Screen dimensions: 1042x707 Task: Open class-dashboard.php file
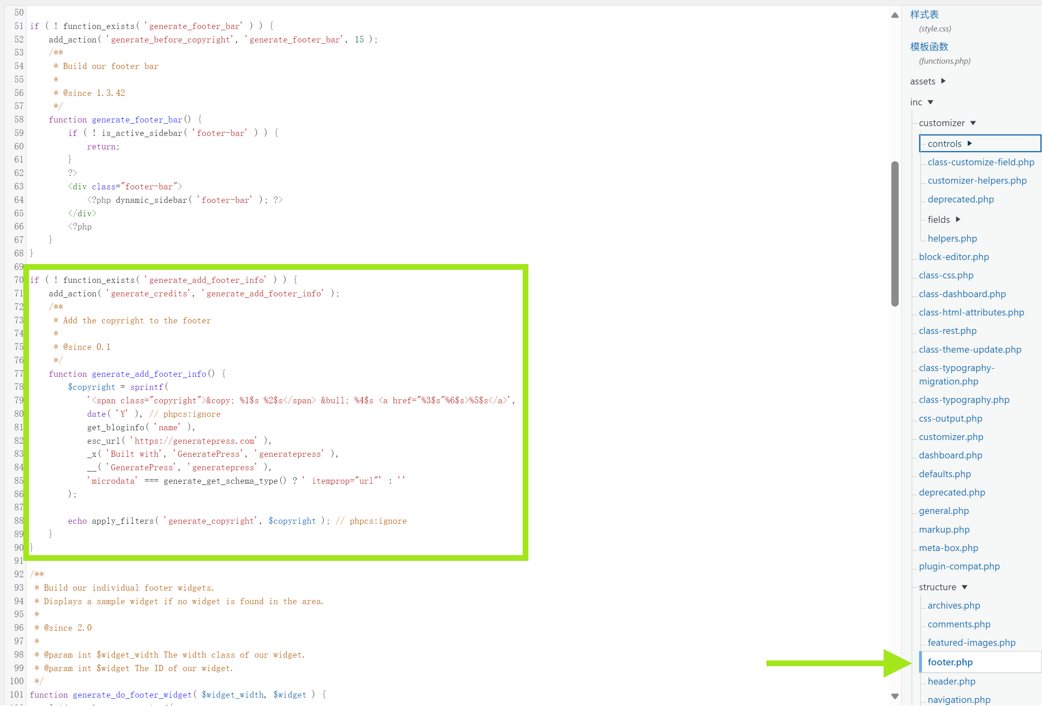tap(962, 294)
